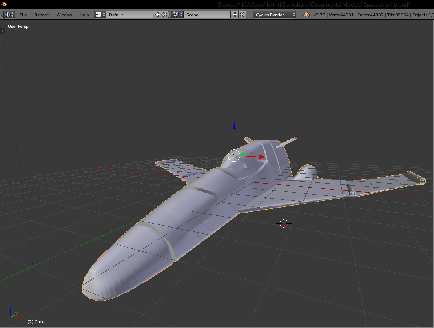Click the green Y-axis manipulator handle
The image size is (434, 328).
tap(243, 154)
